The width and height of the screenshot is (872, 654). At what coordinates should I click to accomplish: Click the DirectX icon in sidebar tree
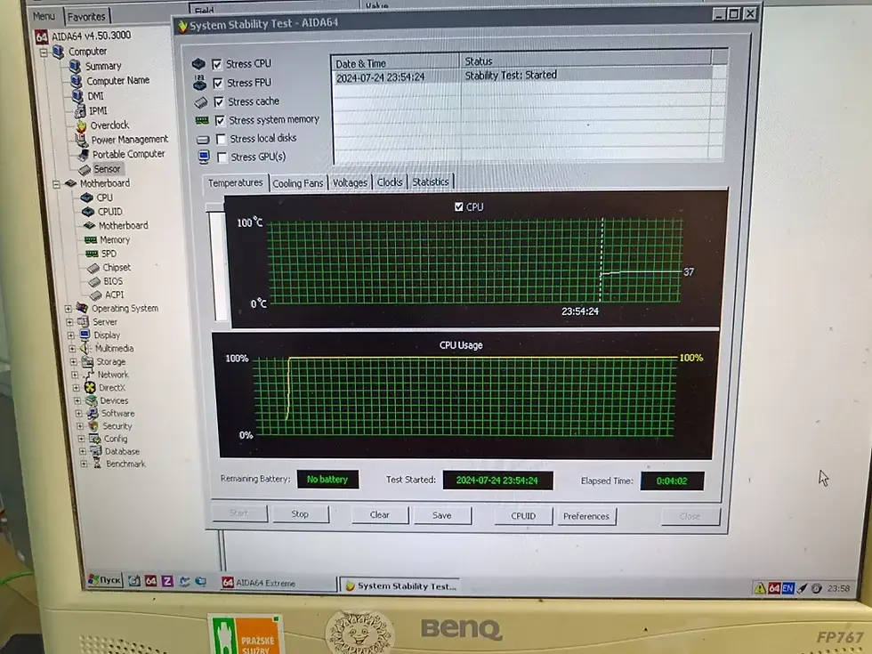90,388
